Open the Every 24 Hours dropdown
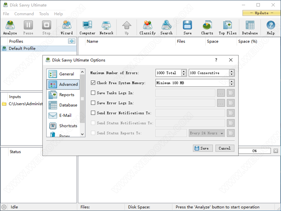This screenshot has width=281, height=211. [206, 133]
